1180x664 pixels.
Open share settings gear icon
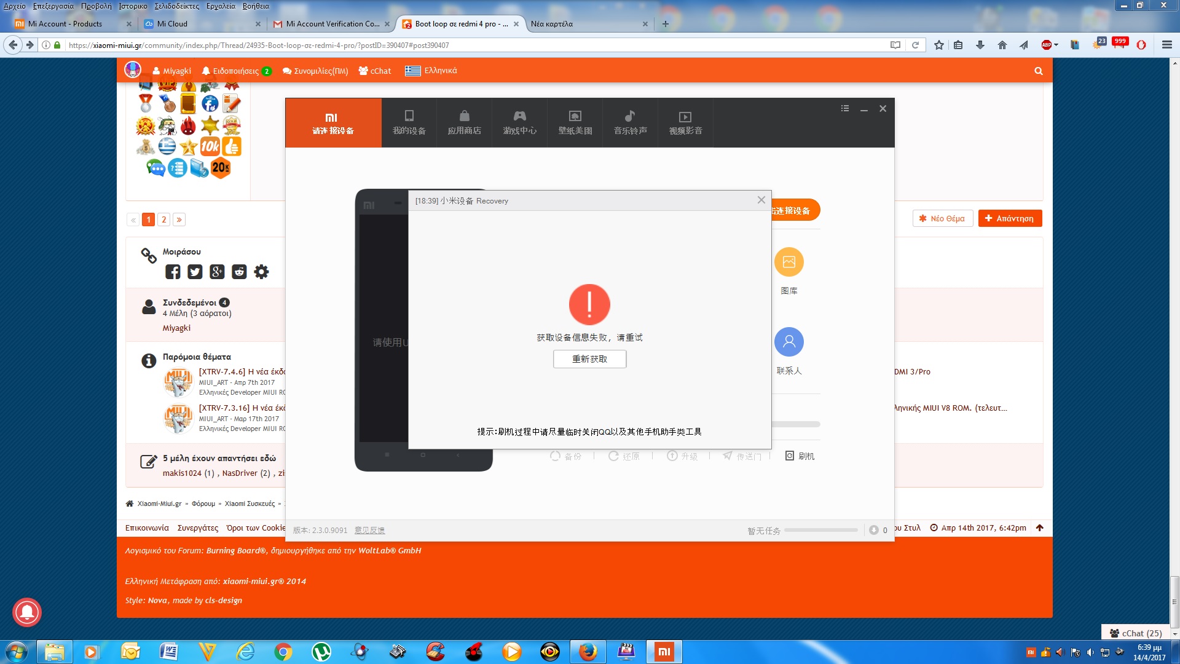pos(261,272)
